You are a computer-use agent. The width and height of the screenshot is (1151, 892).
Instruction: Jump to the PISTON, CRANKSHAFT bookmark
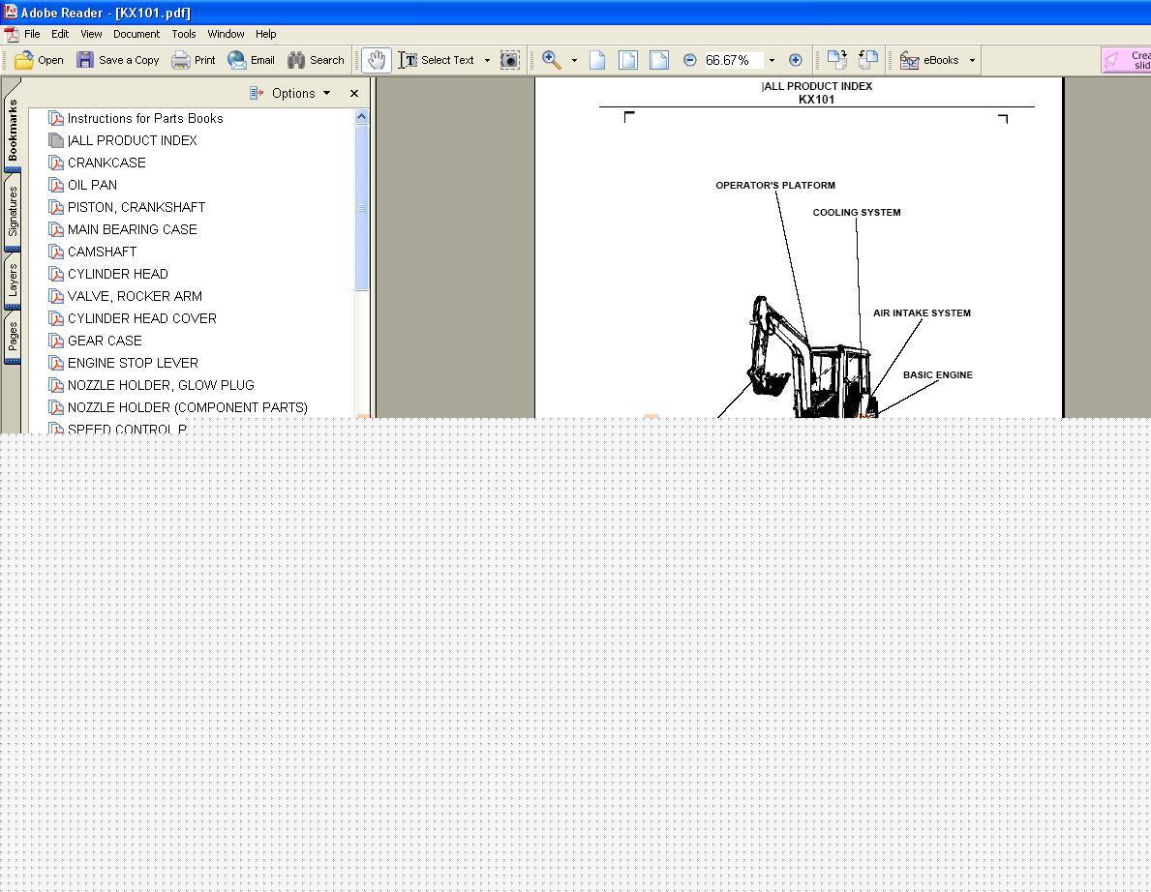(136, 207)
